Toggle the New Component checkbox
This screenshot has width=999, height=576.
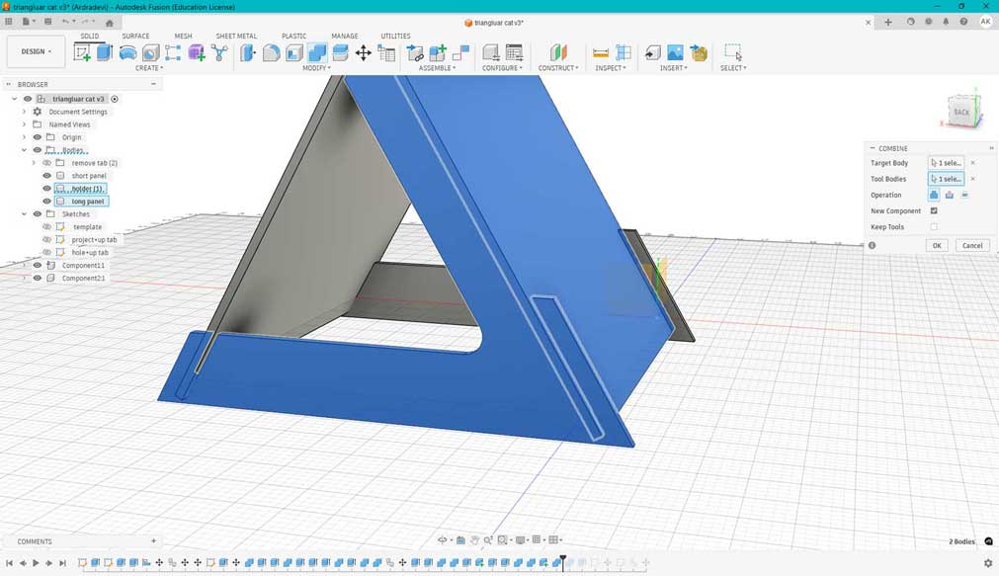coord(934,210)
